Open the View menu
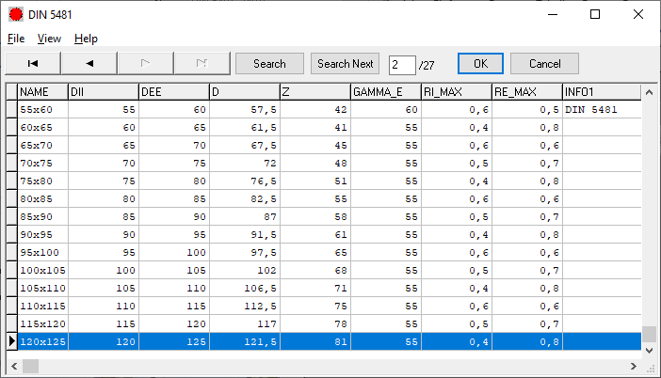This screenshot has width=661, height=378. [49, 39]
